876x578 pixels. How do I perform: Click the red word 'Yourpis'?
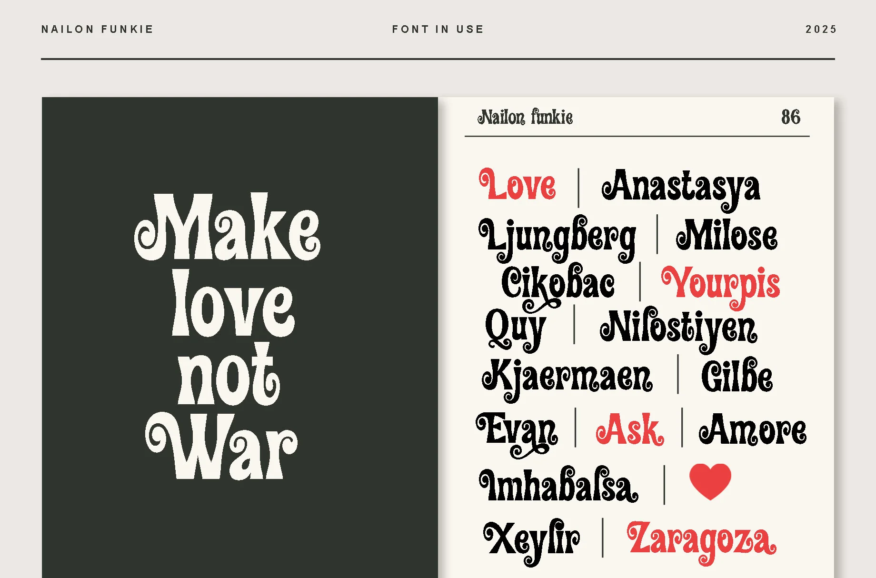(x=721, y=284)
